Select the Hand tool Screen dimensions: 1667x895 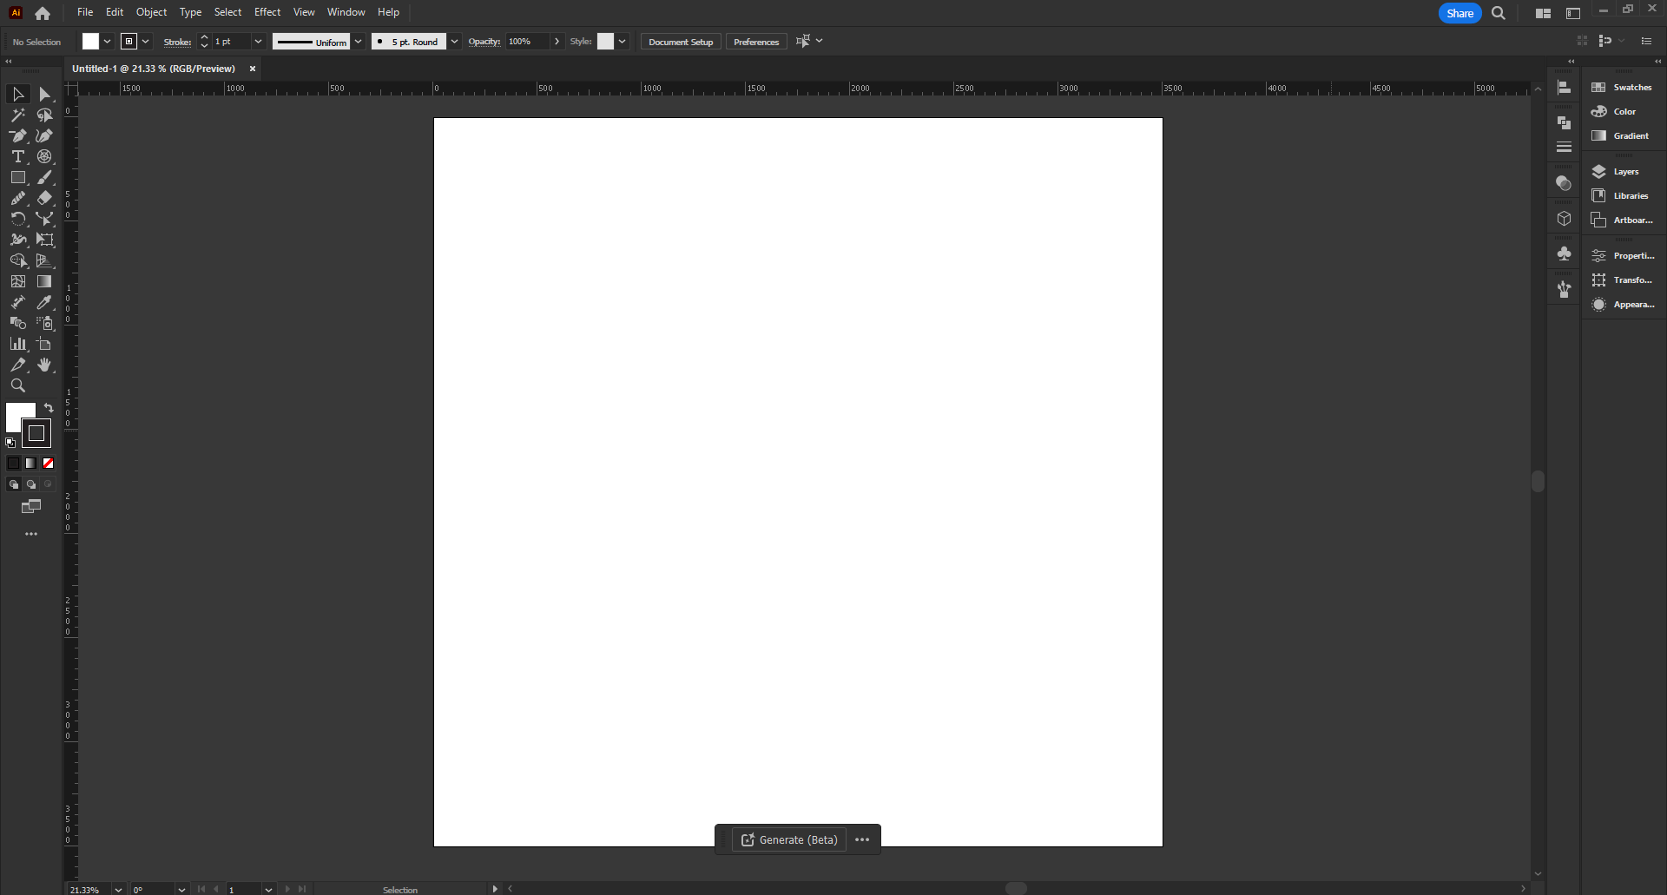[x=44, y=365]
